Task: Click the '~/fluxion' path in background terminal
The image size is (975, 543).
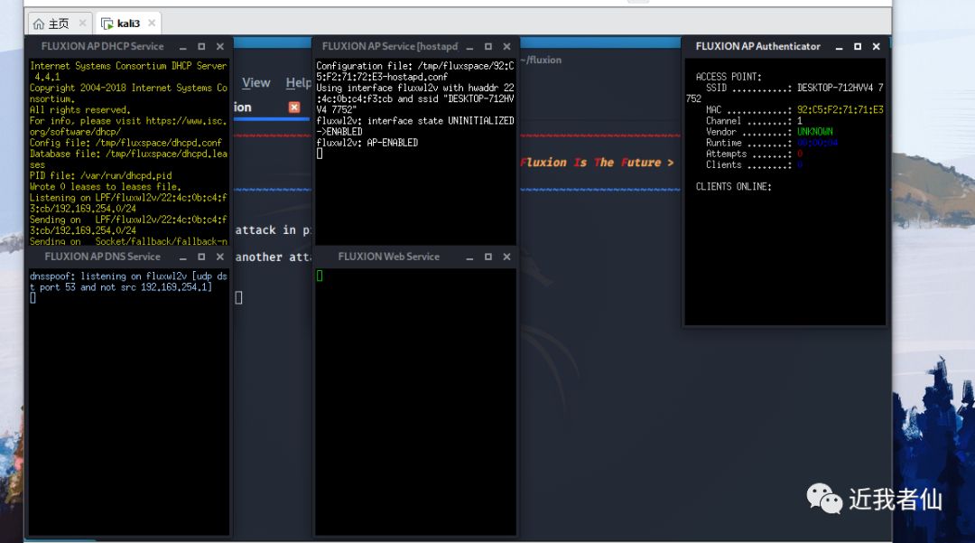Action: coord(542,60)
